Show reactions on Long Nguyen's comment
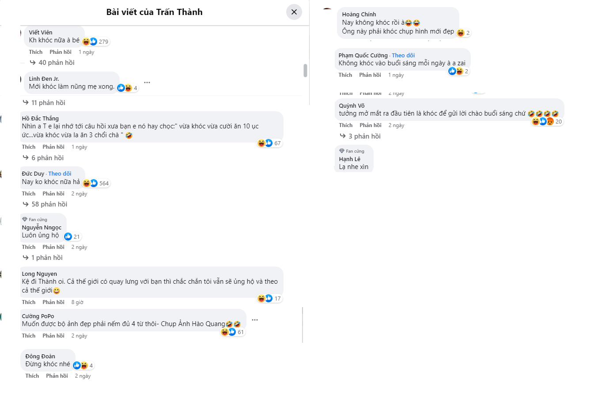 (x=269, y=298)
